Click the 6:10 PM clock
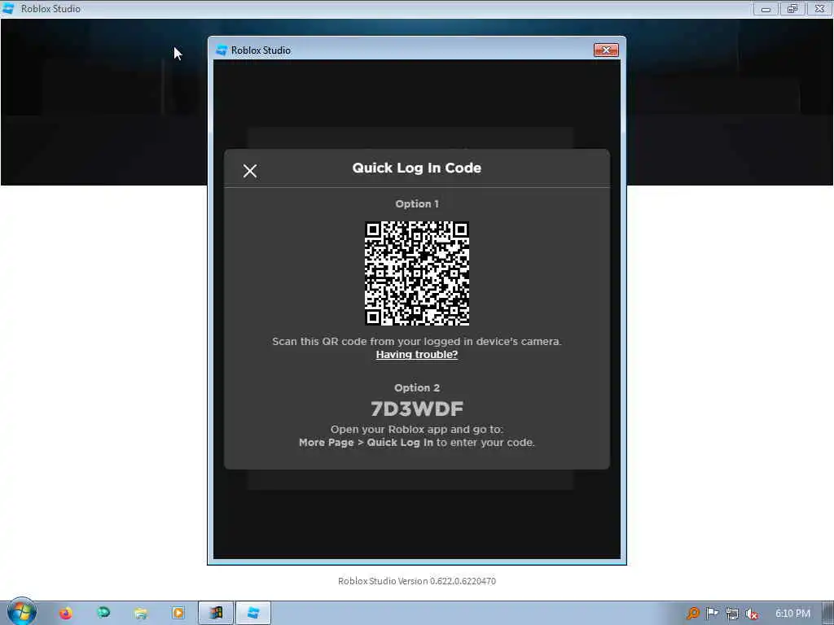 pyautogui.click(x=792, y=614)
